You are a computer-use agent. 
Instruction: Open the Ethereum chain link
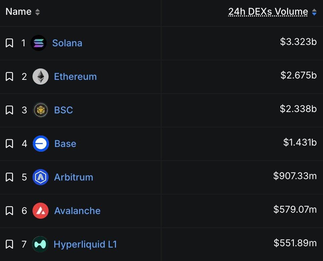point(75,76)
